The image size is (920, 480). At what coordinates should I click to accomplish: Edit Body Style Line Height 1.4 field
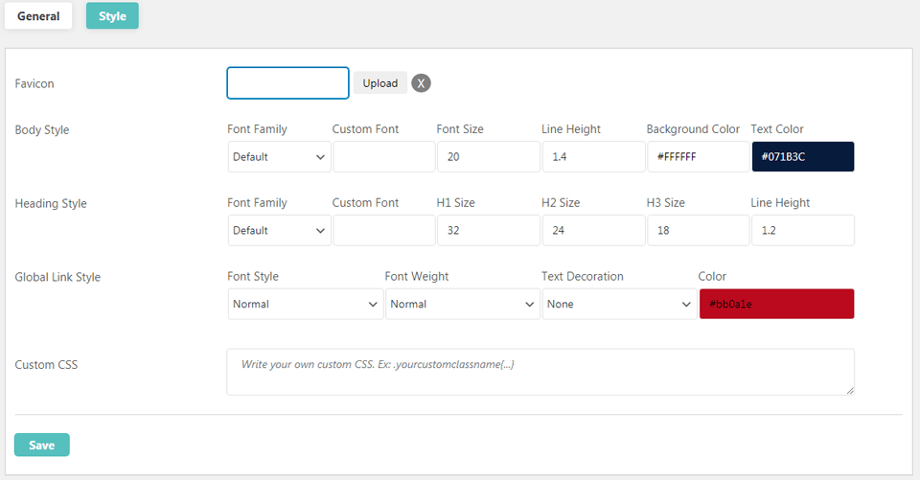[x=594, y=157]
